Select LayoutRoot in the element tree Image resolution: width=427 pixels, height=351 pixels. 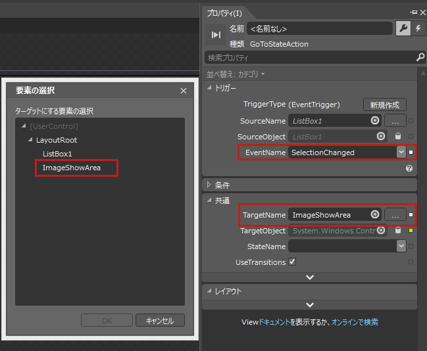click(57, 140)
